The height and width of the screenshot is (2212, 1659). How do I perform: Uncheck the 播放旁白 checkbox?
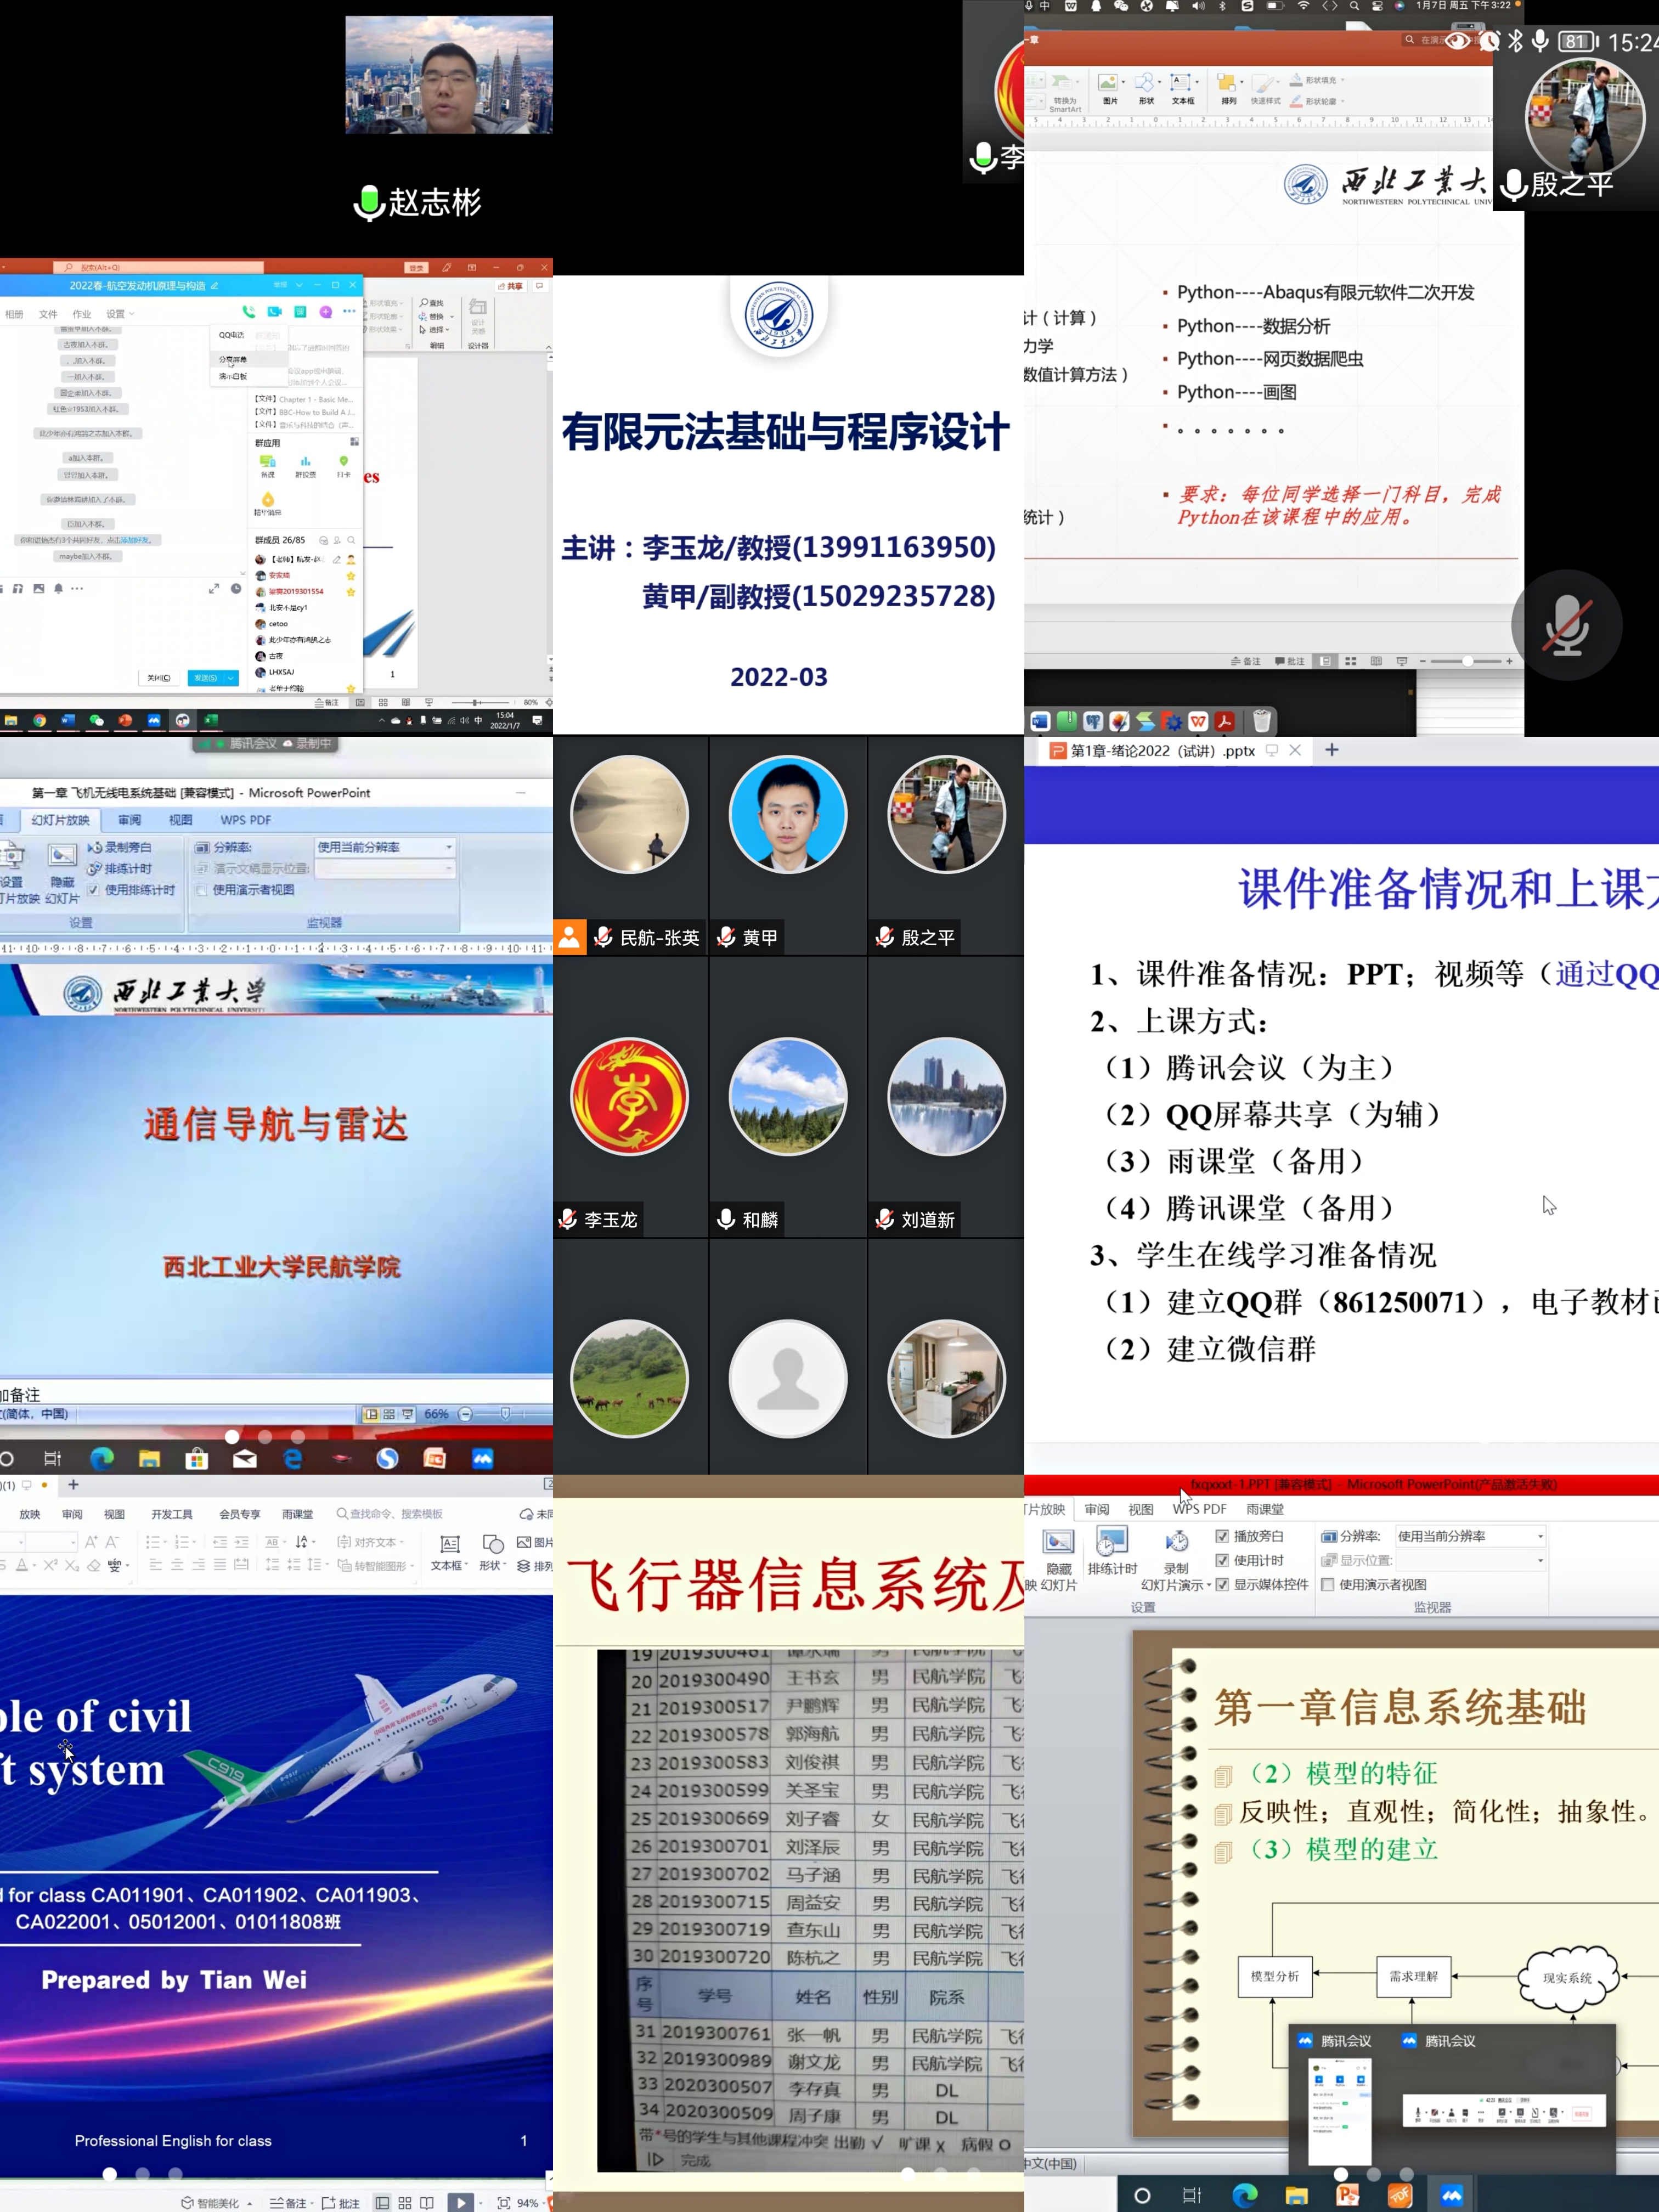[x=1222, y=1536]
